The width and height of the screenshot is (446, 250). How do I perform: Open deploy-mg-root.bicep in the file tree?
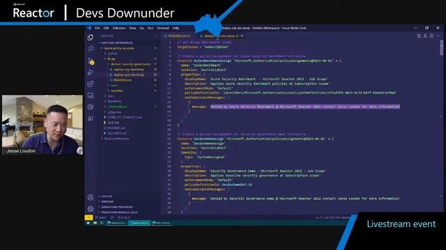click(x=129, y=69)
